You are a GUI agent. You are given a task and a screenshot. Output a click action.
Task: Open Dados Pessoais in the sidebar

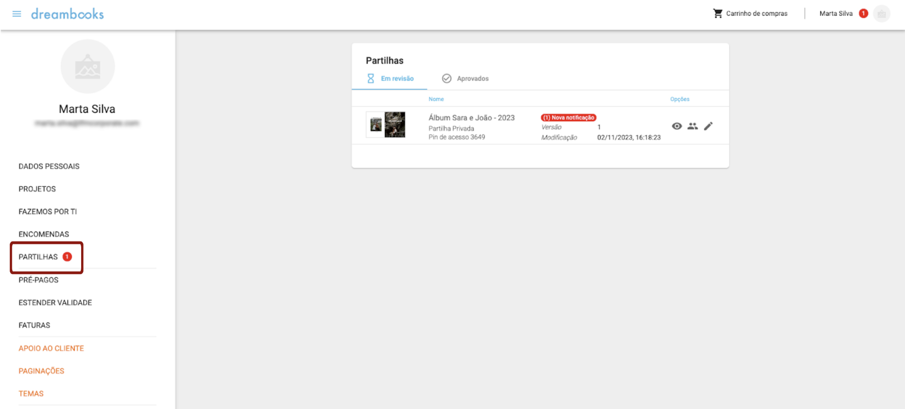coord(49,166)
